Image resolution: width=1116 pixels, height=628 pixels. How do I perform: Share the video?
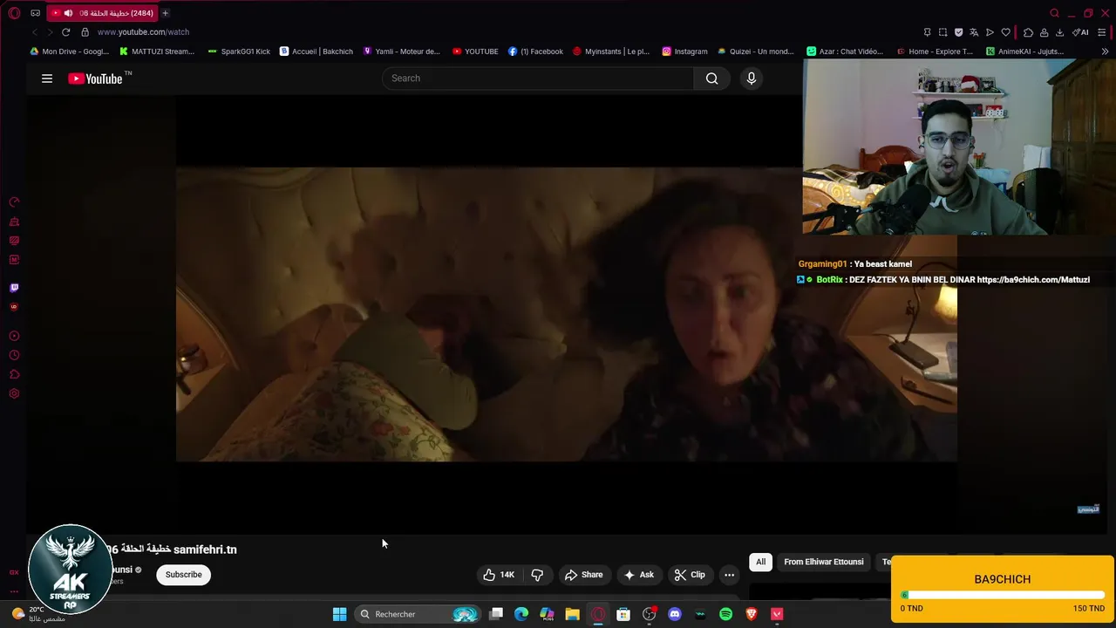[583, 575]
